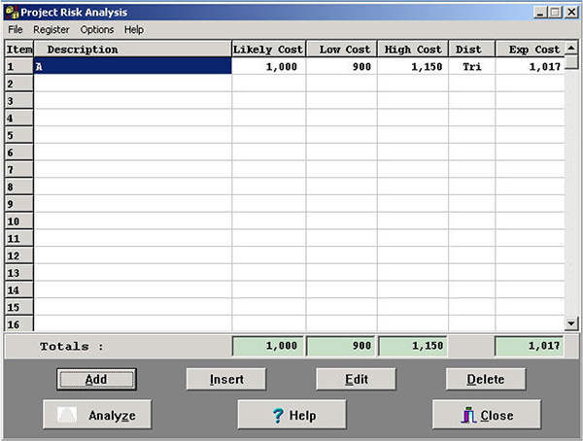Image resolution: width=583 pixels, height=441 pixels.
Task: Click the Likely Cost total field 1,000
Action: tap(268, 346)
